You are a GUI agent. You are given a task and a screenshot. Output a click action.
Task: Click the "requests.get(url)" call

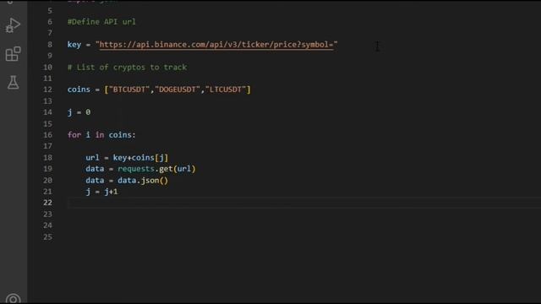click(x=156, y=169)
